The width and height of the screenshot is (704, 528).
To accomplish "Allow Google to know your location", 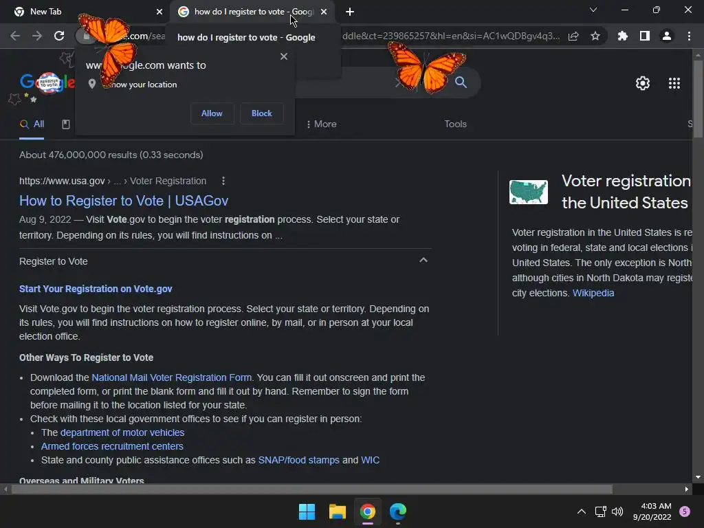I will click(x=212, y=113).
